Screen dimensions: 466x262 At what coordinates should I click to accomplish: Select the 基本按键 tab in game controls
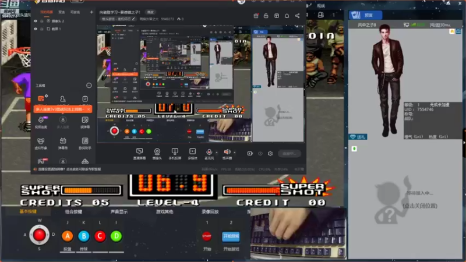click(x=28, y=211)
